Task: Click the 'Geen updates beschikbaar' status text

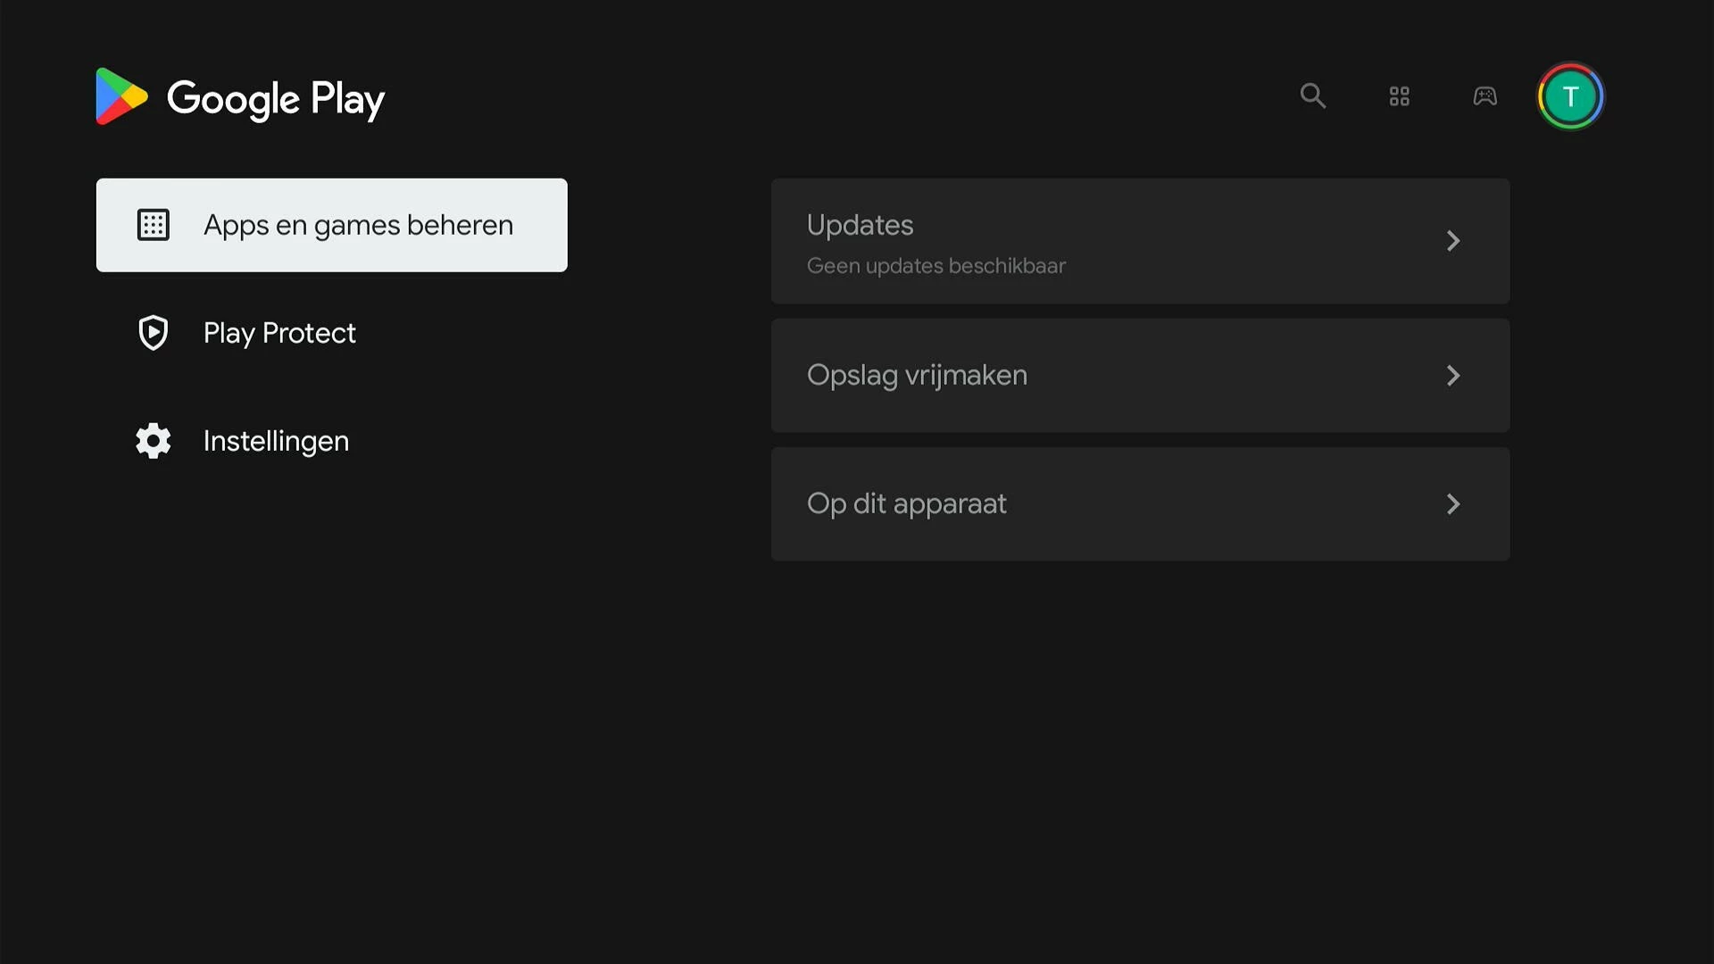Action: [936, 266]
